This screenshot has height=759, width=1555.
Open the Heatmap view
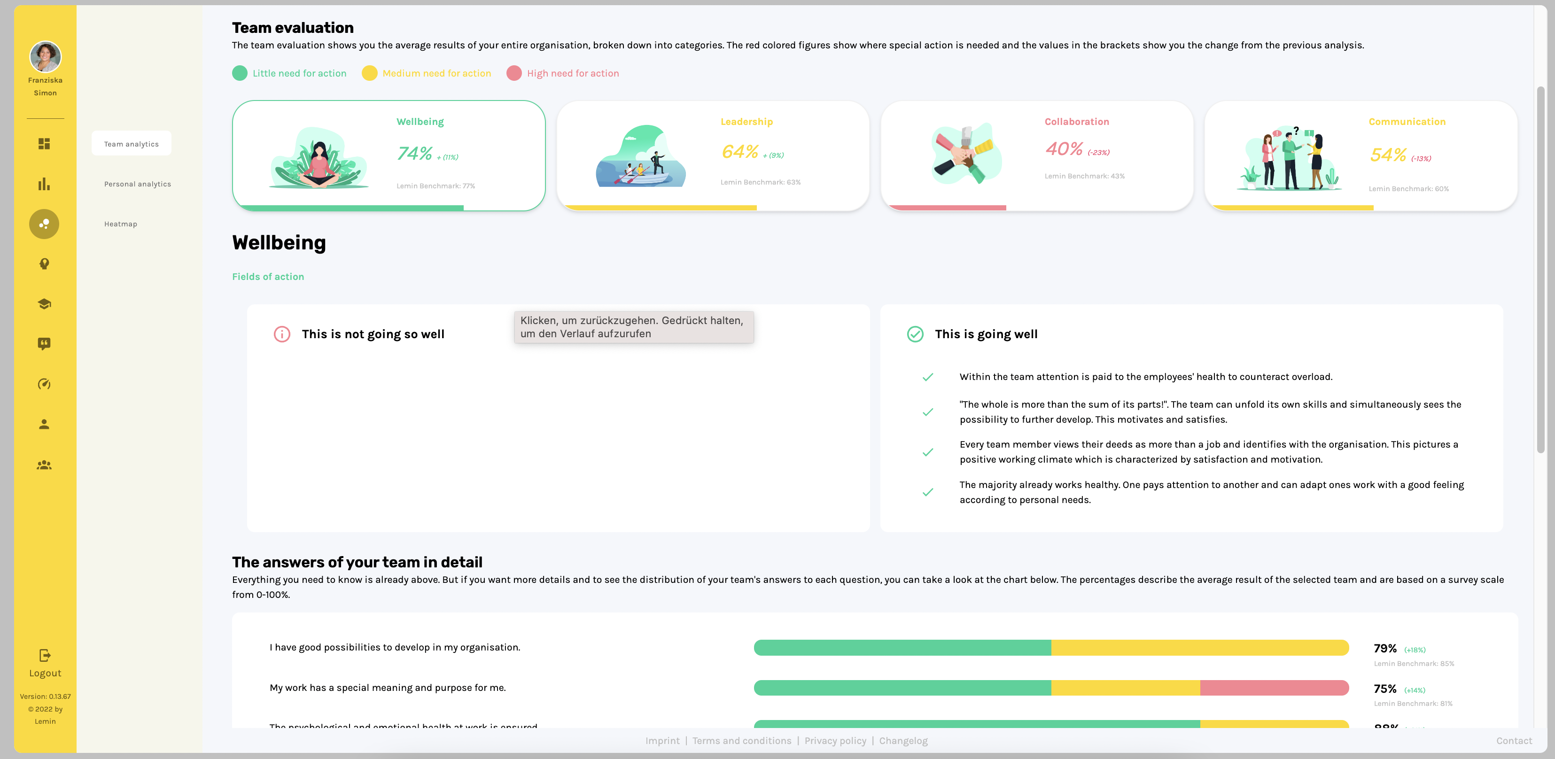click(121, 224)
